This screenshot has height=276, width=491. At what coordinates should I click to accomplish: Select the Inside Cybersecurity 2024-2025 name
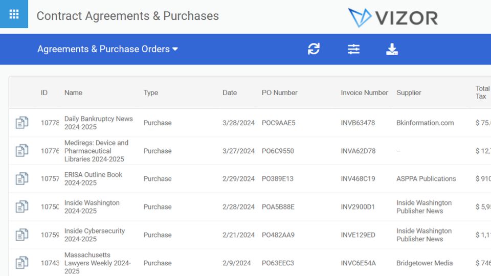click(95, 235)
